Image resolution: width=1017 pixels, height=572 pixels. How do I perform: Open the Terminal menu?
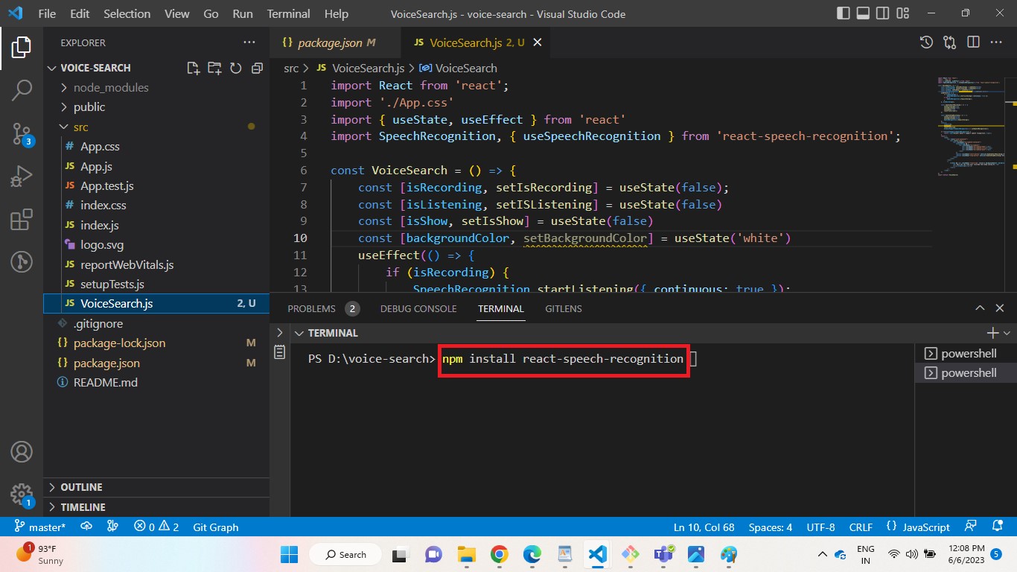click(288, 13)
